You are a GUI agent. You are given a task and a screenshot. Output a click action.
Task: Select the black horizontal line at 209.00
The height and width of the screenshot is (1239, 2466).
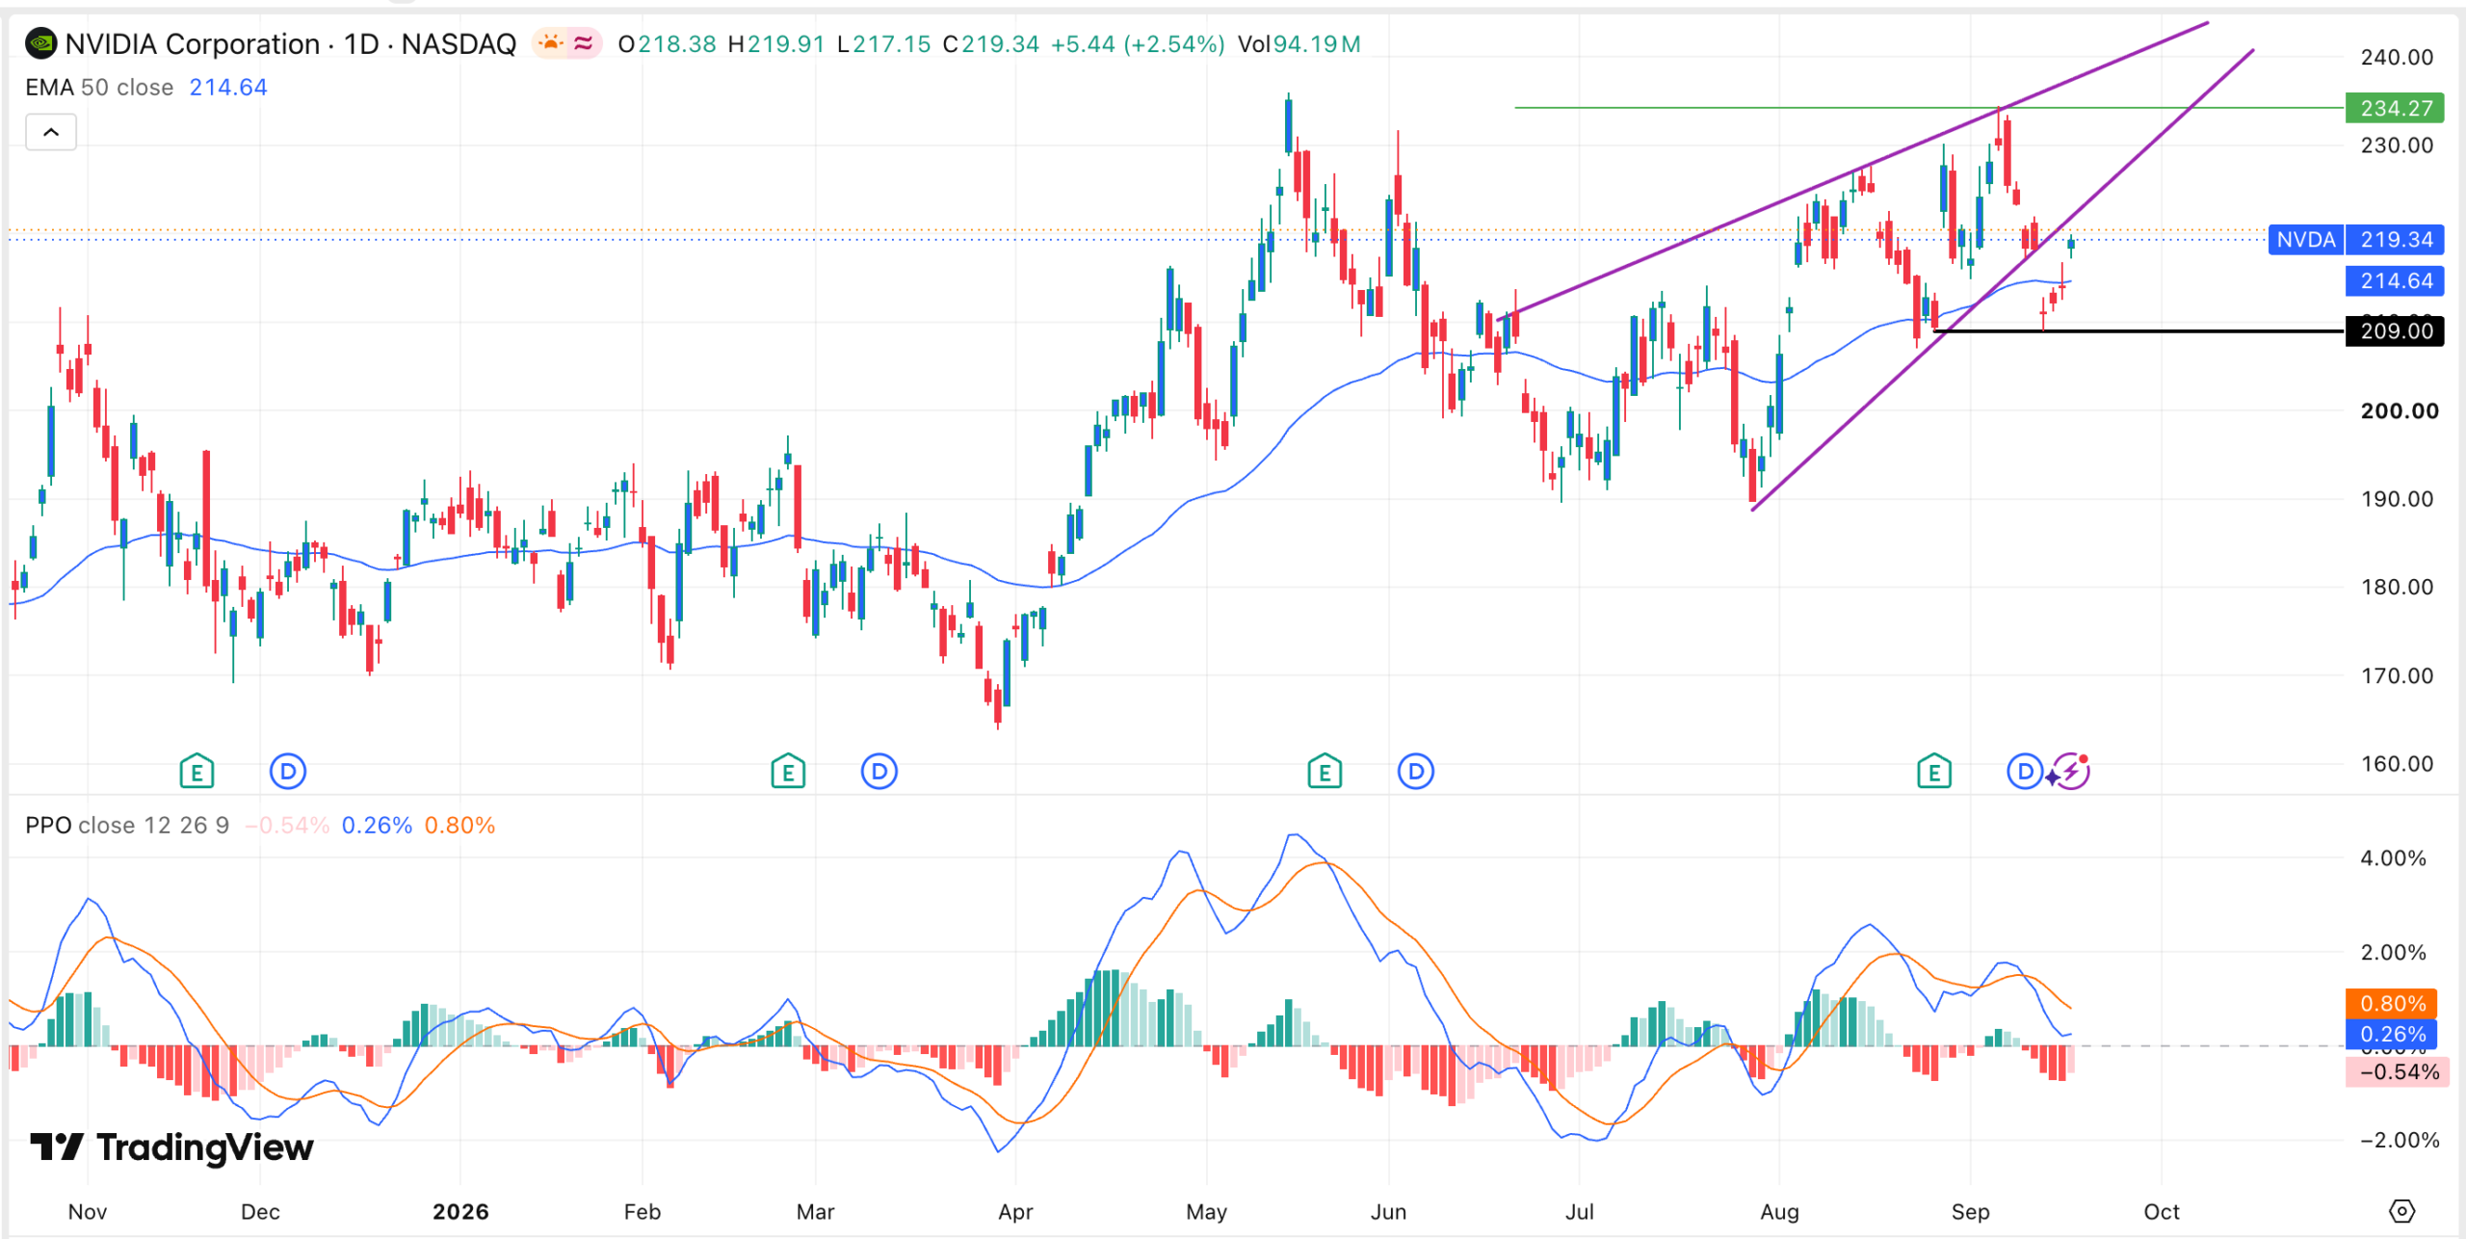click(x=2138, y=331)
